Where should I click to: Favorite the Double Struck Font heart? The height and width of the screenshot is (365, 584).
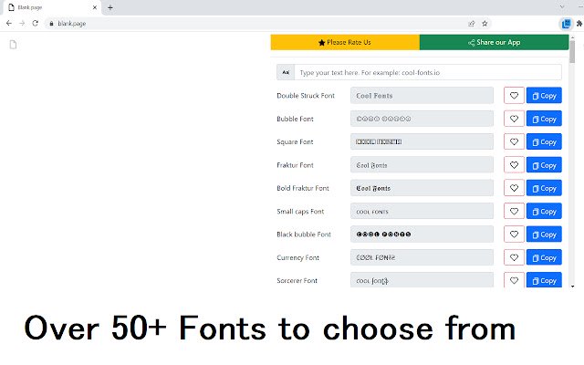514,95
